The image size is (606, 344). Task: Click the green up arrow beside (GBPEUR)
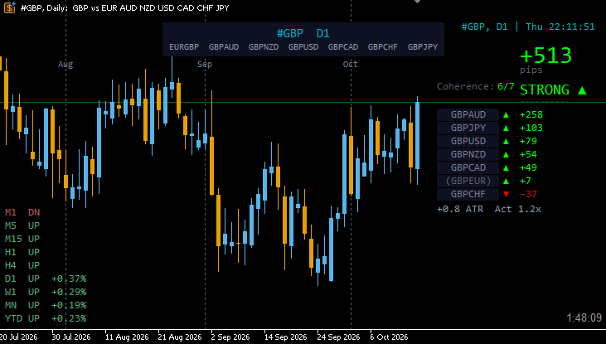point(506,181)
